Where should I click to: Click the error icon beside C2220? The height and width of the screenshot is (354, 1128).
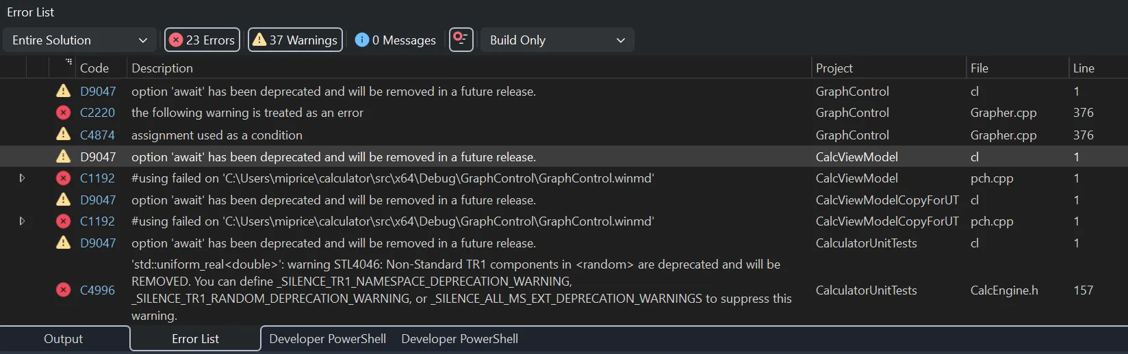coord(63,113)
